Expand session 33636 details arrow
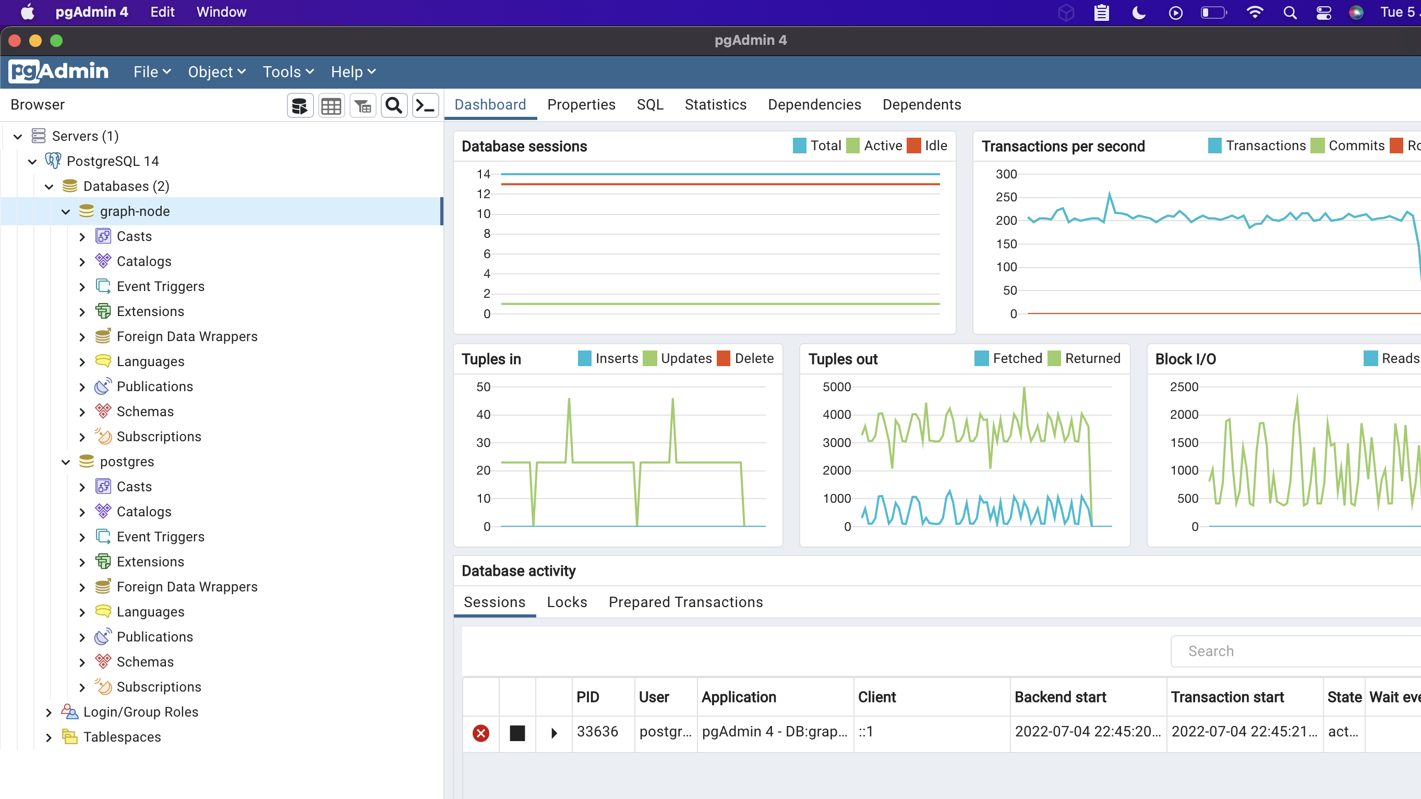 point(554,733)
